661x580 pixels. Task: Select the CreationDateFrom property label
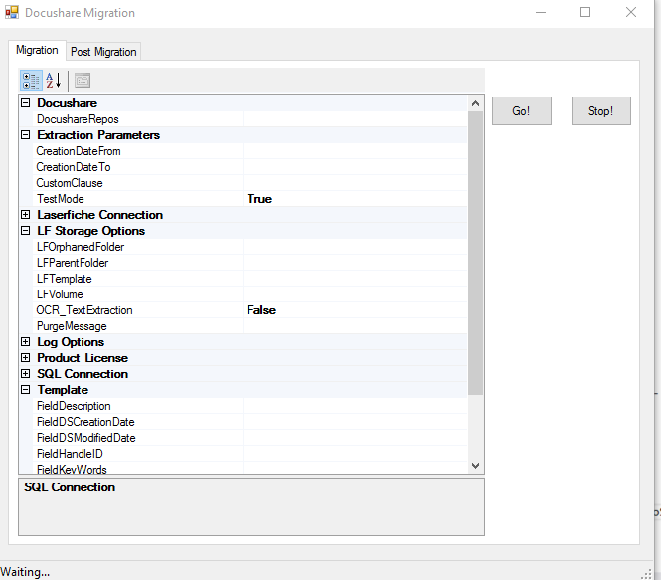79,151
